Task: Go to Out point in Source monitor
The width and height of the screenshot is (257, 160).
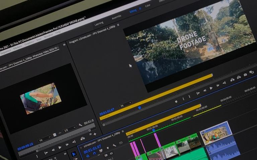Action: pos(74,142)
